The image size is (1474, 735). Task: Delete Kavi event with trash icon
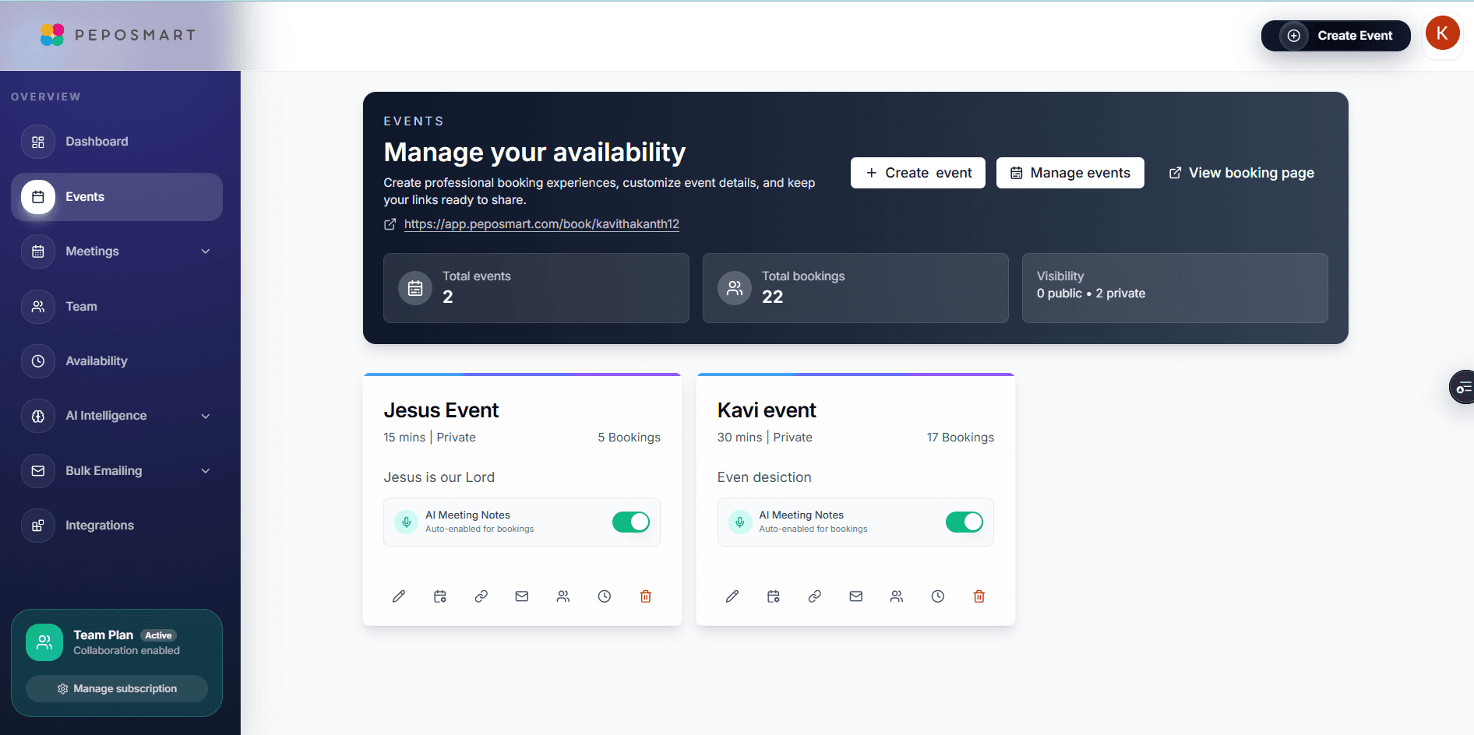click(979, 596)
